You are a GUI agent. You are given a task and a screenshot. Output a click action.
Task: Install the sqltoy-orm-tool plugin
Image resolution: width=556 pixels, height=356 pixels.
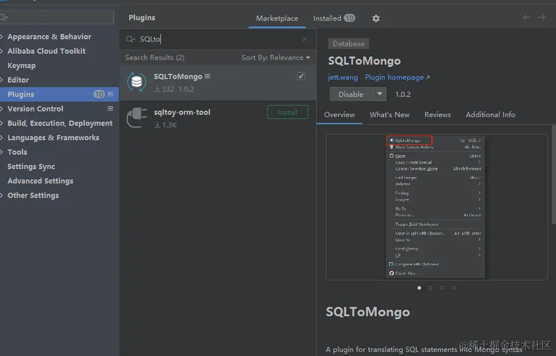[x=288, y=112]
